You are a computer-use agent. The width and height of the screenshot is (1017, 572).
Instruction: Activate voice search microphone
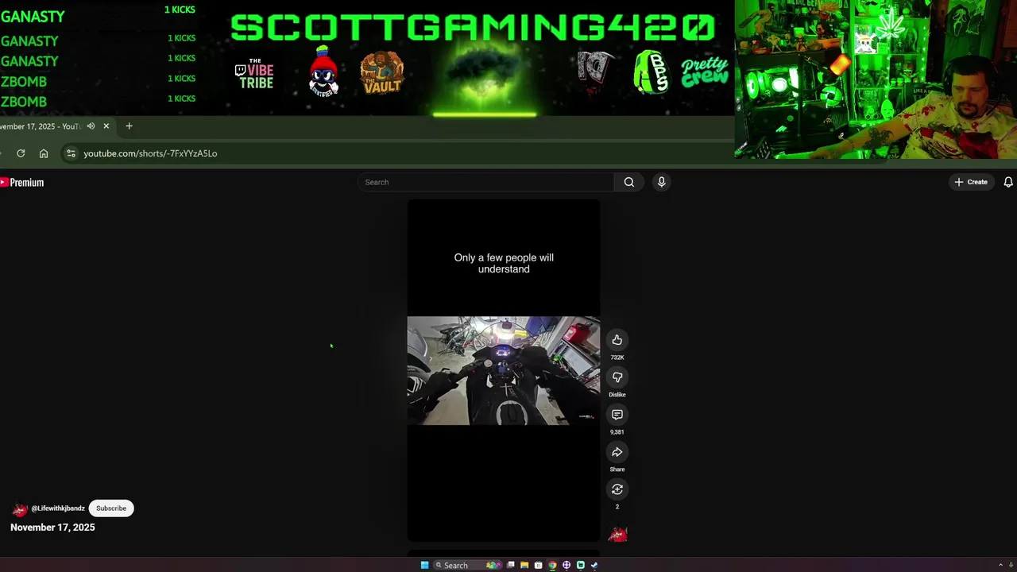point(661,182)
